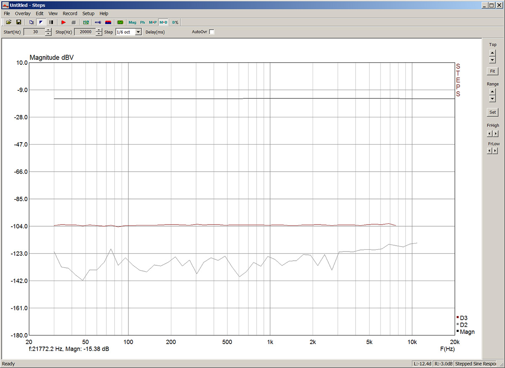Show magnitude only with Mag button
The image size is (505, 368).
pyautogui.click(x=133, y=22)
